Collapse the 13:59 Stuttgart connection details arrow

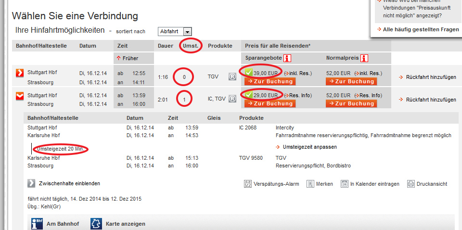[19, 95]
